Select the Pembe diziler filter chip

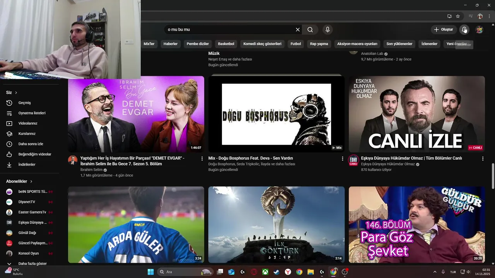pyautogui.click(x=198, y=44)
